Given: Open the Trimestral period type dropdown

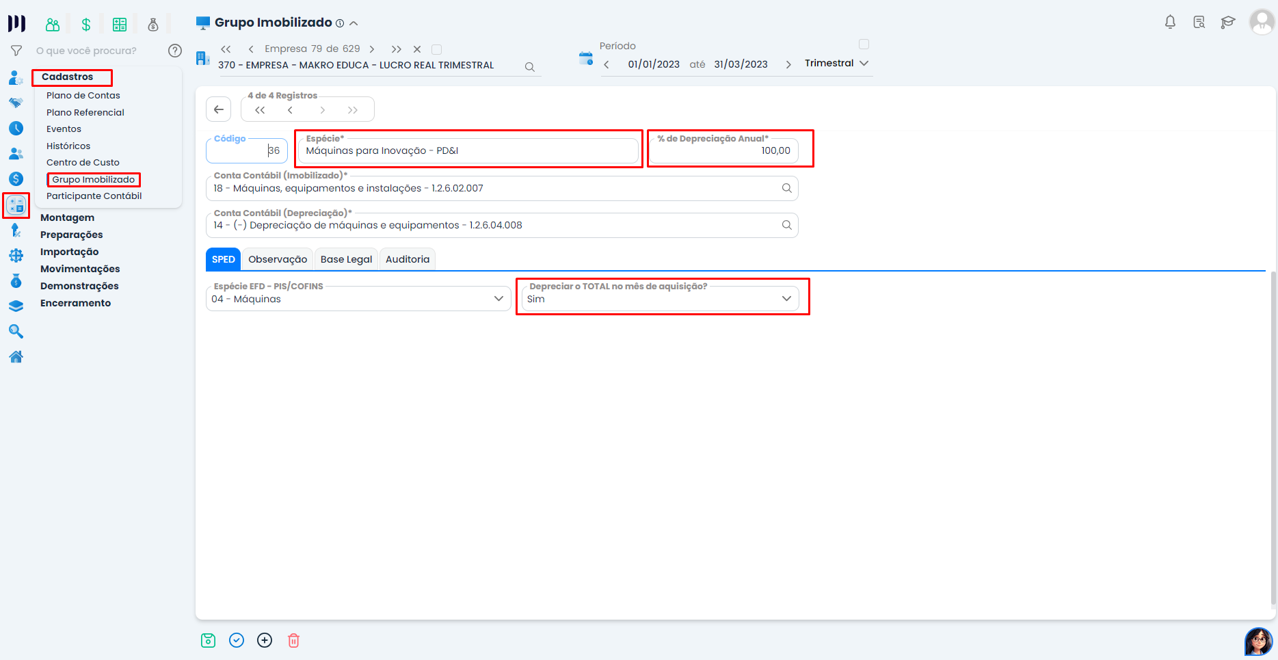Looking at the screenshot, I should pyautogui.click(x=836, y=63).
